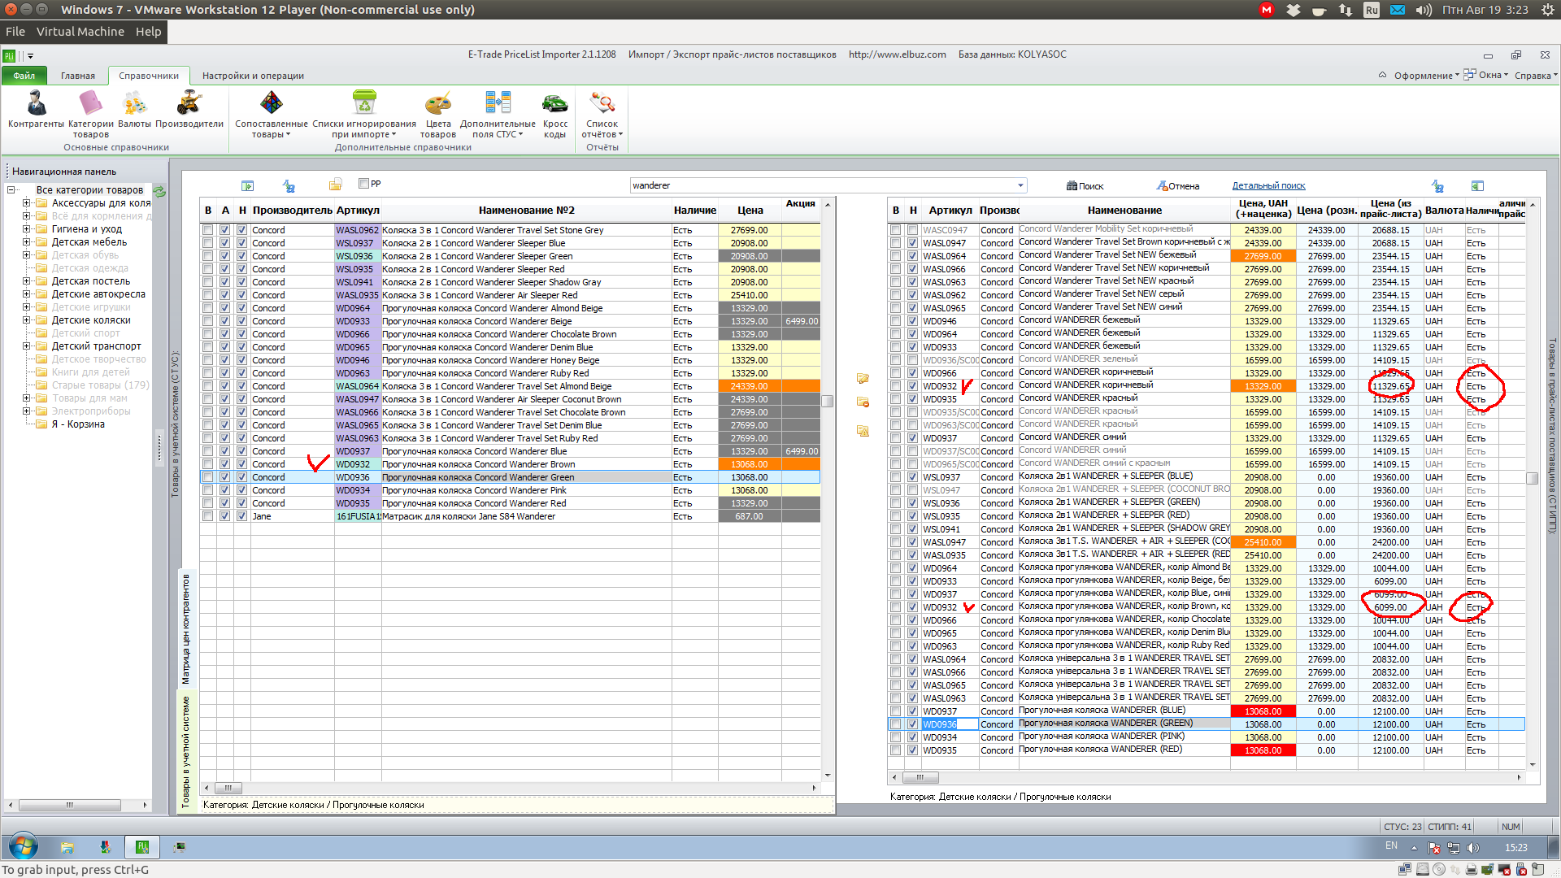Click the bottom folder-search icon between tables

point(863,431)
